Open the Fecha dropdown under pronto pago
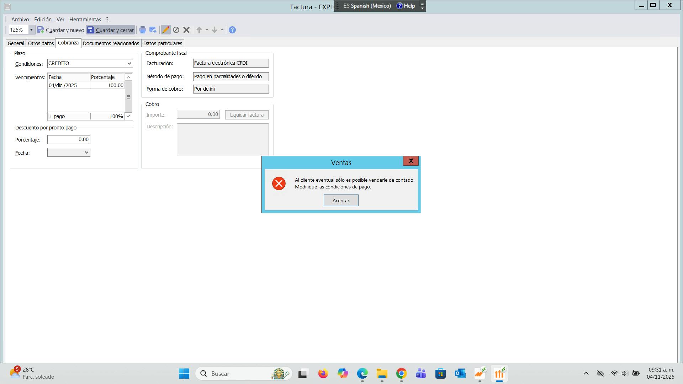The image size is (683, 384). tap(86, 153)
